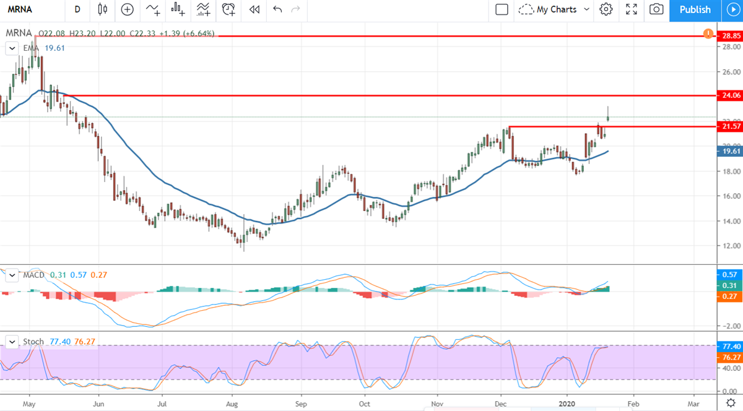Open the financials bar chart icon
The image size is (743, 411).
coord(178,9)
